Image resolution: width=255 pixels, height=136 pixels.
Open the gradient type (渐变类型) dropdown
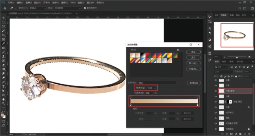tap(151, 88)
